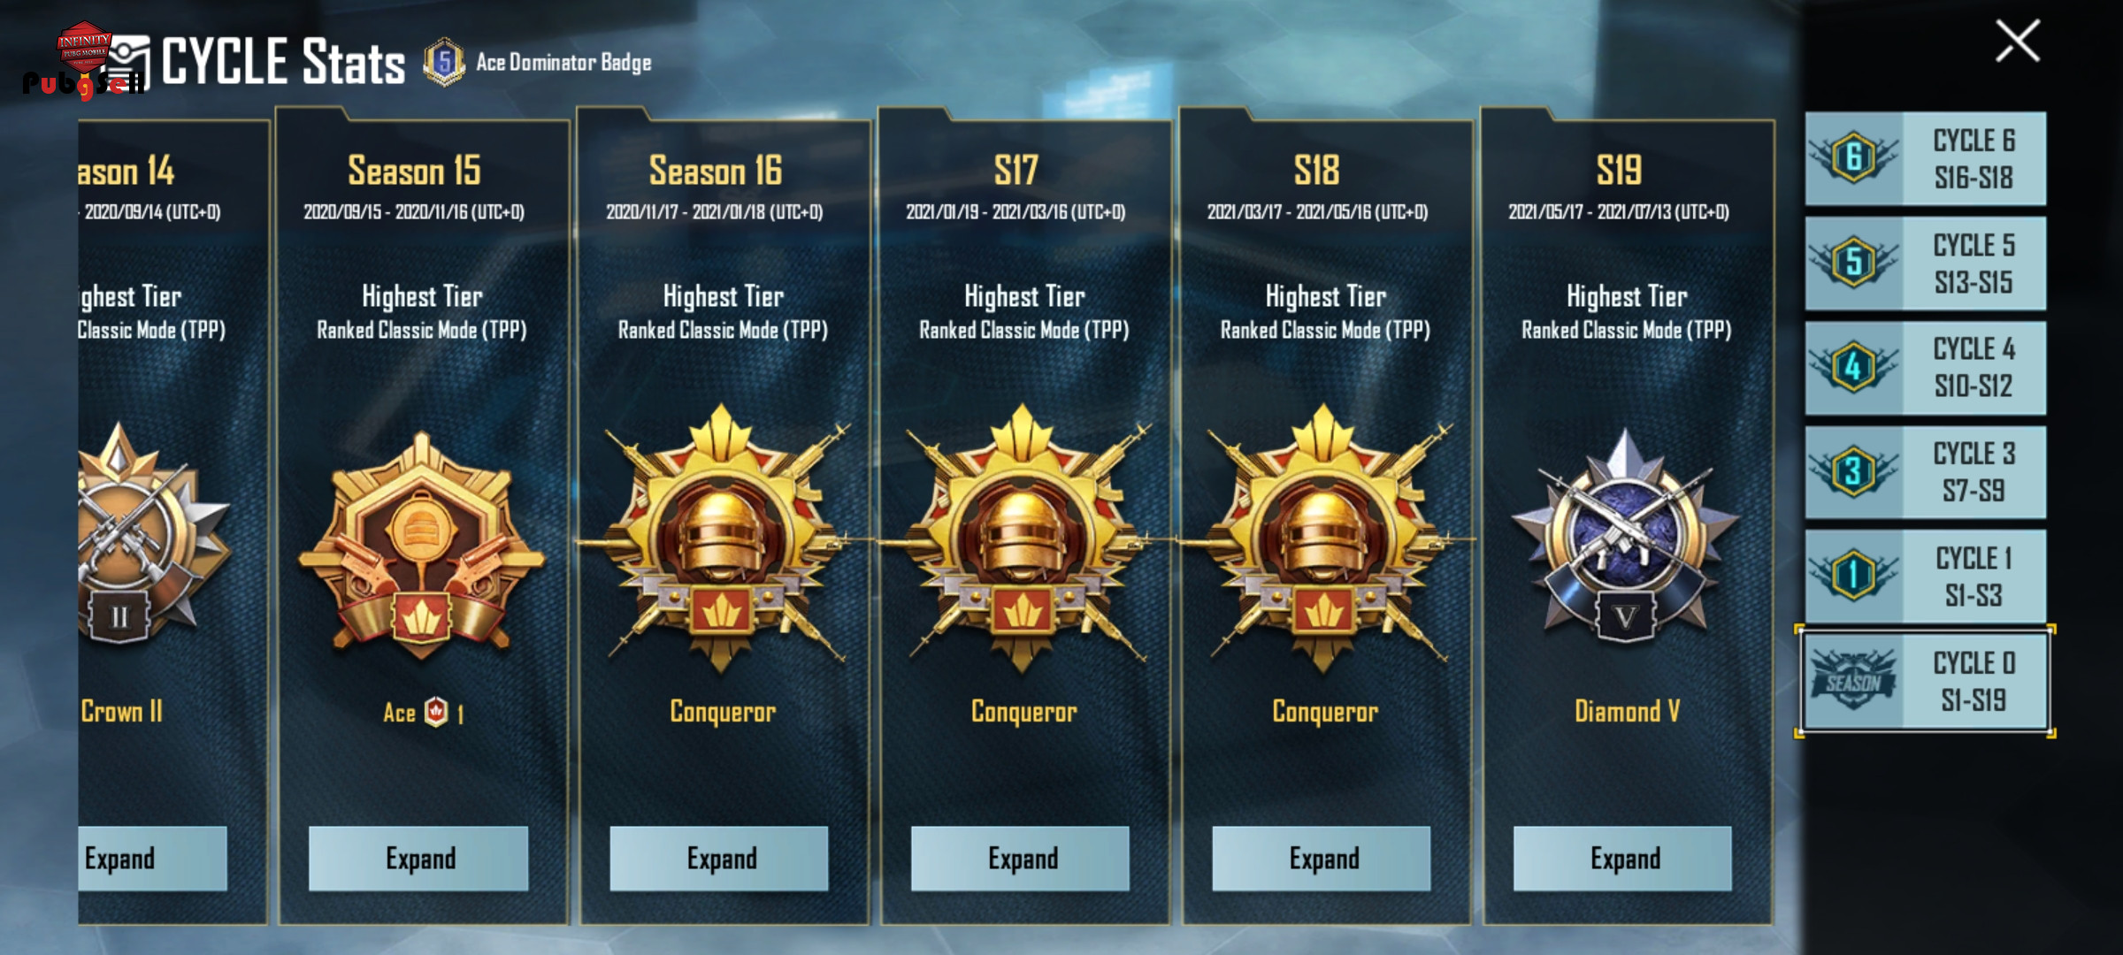Select Cycle 3 S7-S9 tab
Screen dimensions: 2123x955
[1926, 472]
